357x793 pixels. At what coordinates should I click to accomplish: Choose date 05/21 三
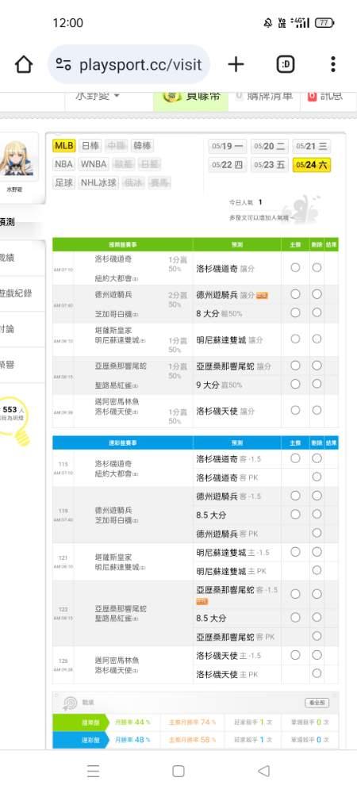(x=312, y=146)
